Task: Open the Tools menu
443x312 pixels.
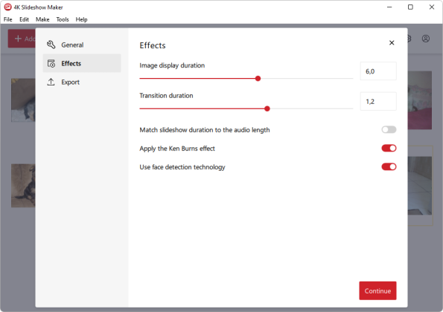Action: 63,19
